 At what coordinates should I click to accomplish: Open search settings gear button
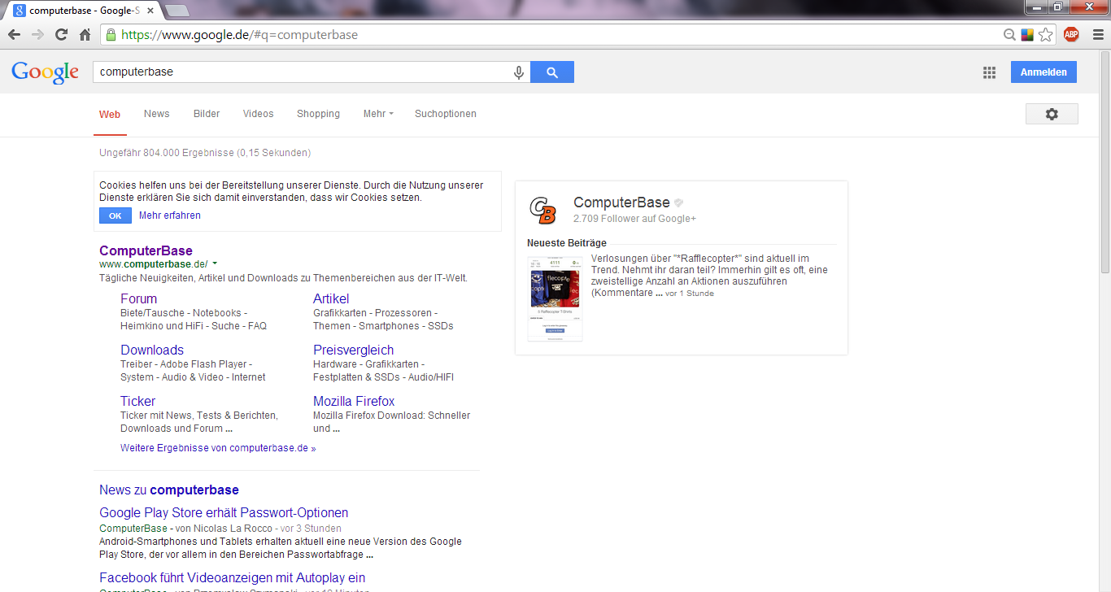[1052, 114]
